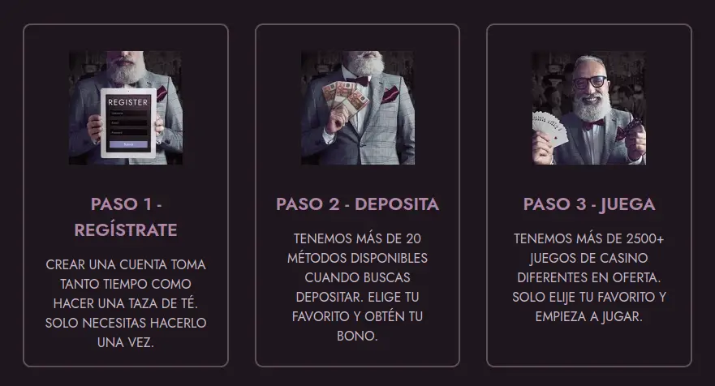715x386 pixels.
Task: Click the "Crear una cuenta" description text
Action: (126, 303)
